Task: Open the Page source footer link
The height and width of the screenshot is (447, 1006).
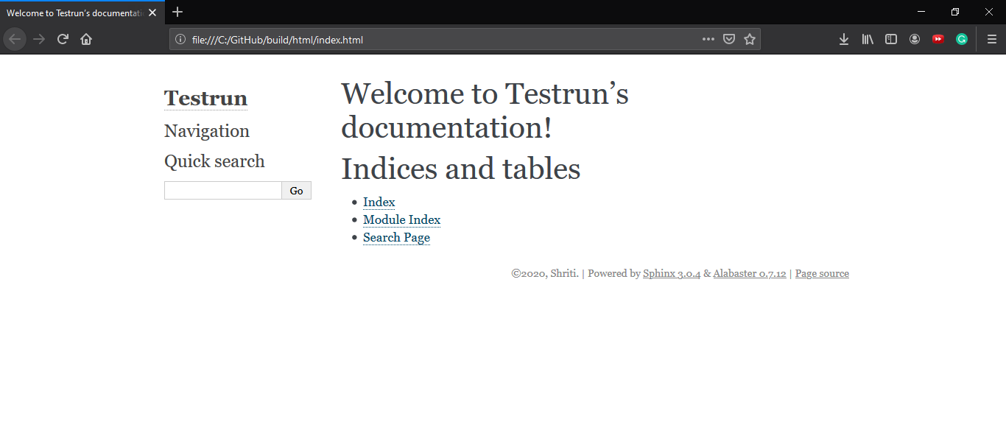Action: [x=822, y=274]
